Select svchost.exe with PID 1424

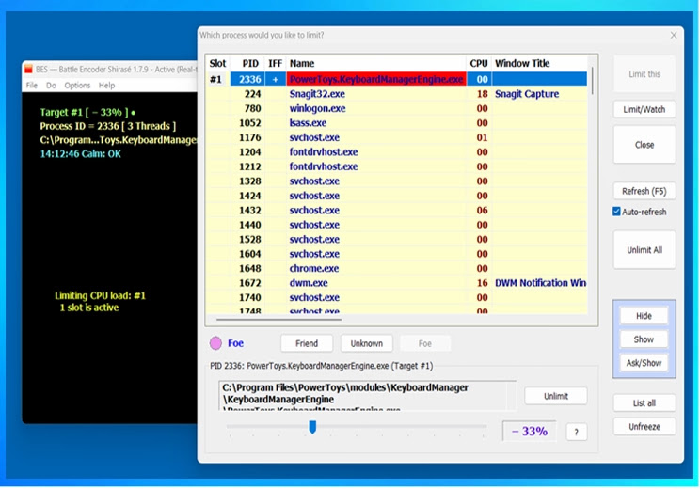pyautogui.click(x=397, y=196)
